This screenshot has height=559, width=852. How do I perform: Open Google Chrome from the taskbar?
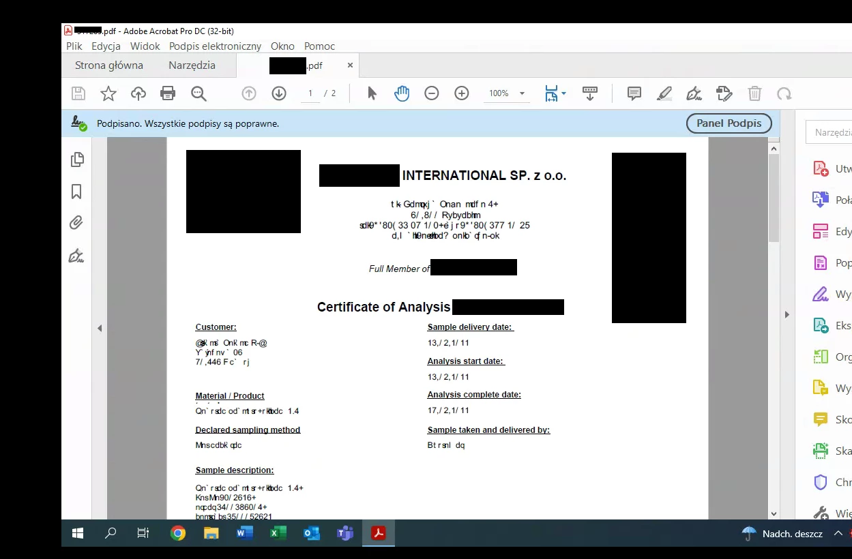click(178, 533)
